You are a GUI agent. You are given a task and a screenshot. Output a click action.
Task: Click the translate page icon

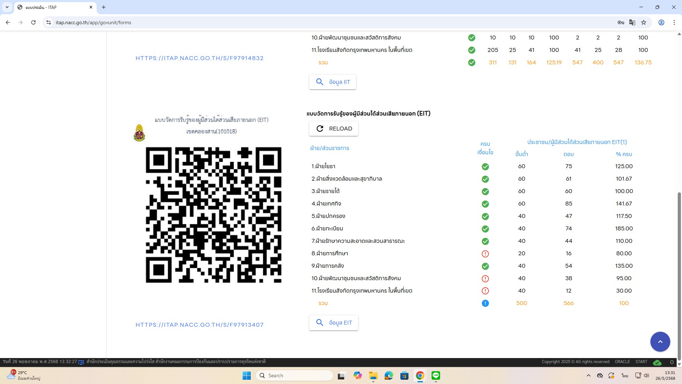pyautogui.click(x=632, y=22)
